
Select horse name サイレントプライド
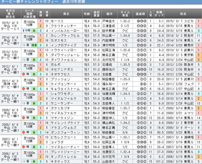pos(65,123)
